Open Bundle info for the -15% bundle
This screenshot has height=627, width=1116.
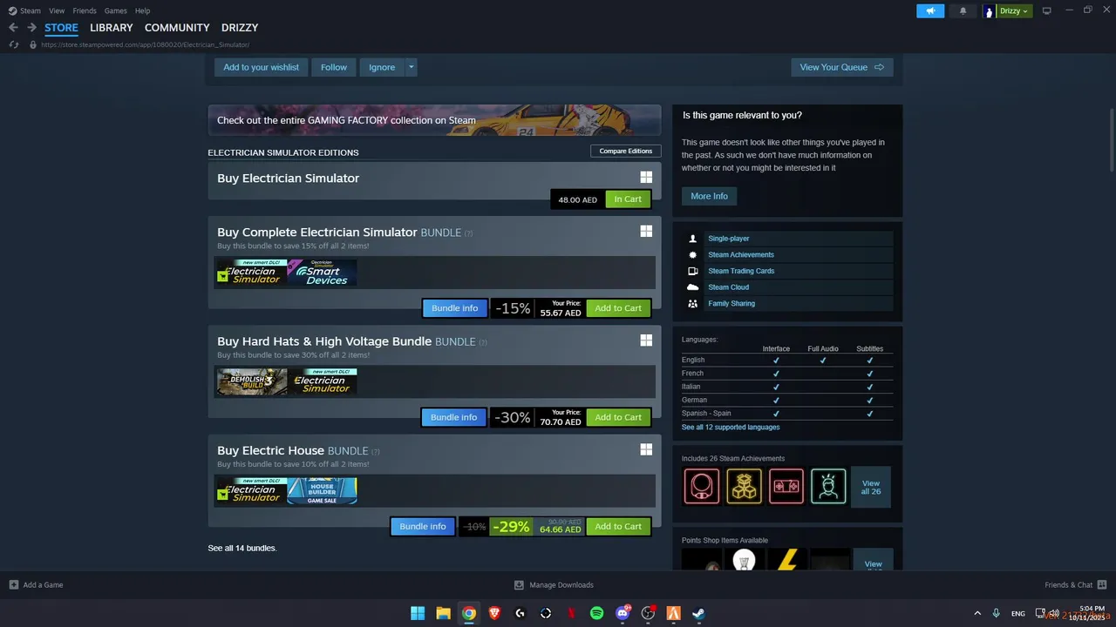pyautogui.click(x=455, y=308)
